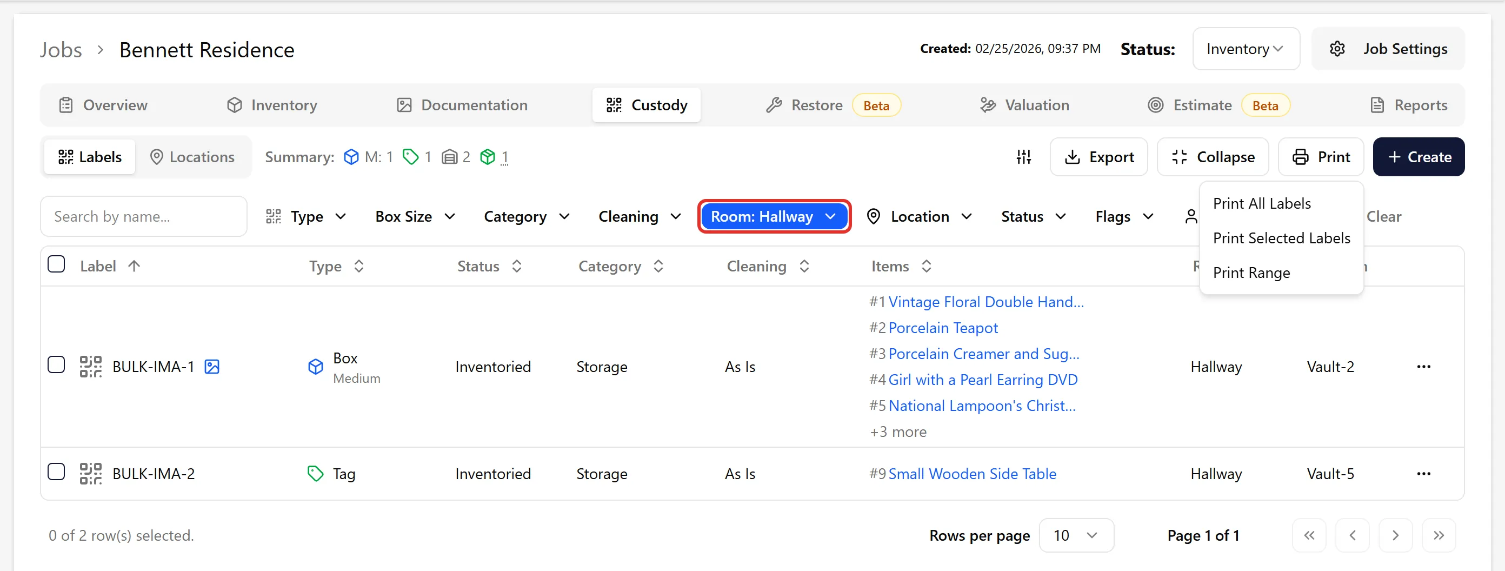
Task: Click the Print button
Action: click(1320, 157)
